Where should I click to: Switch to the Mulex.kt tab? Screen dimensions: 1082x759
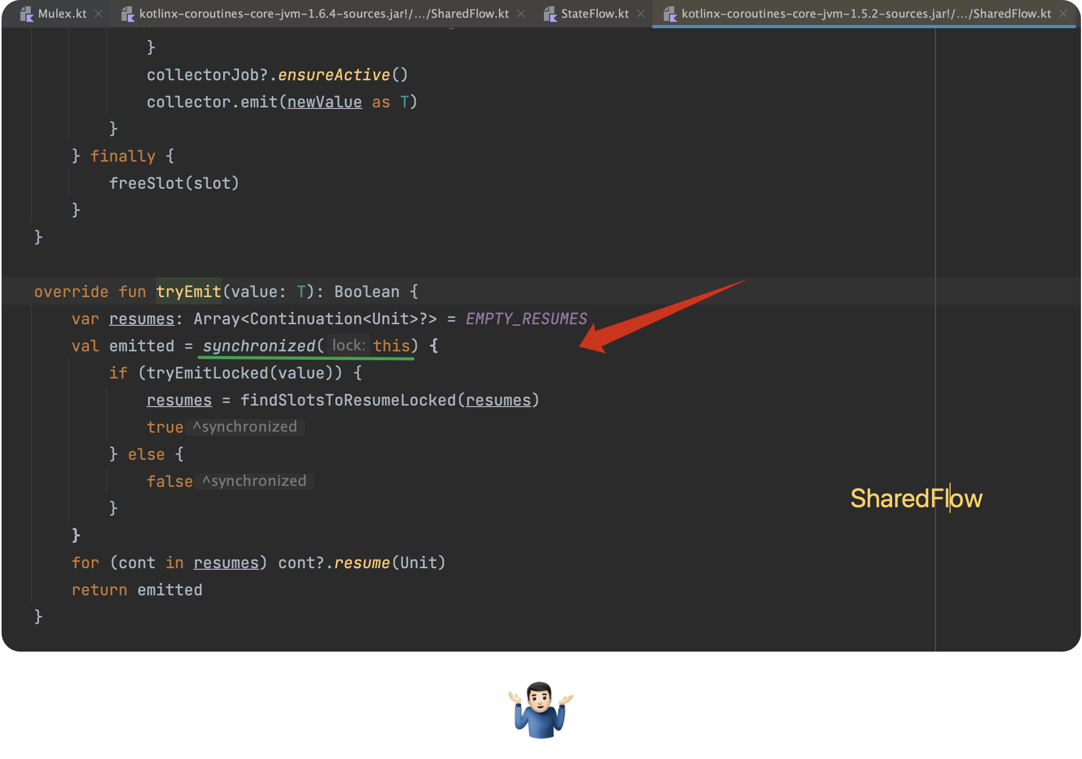pyautogui.click(x=62, y=14)
